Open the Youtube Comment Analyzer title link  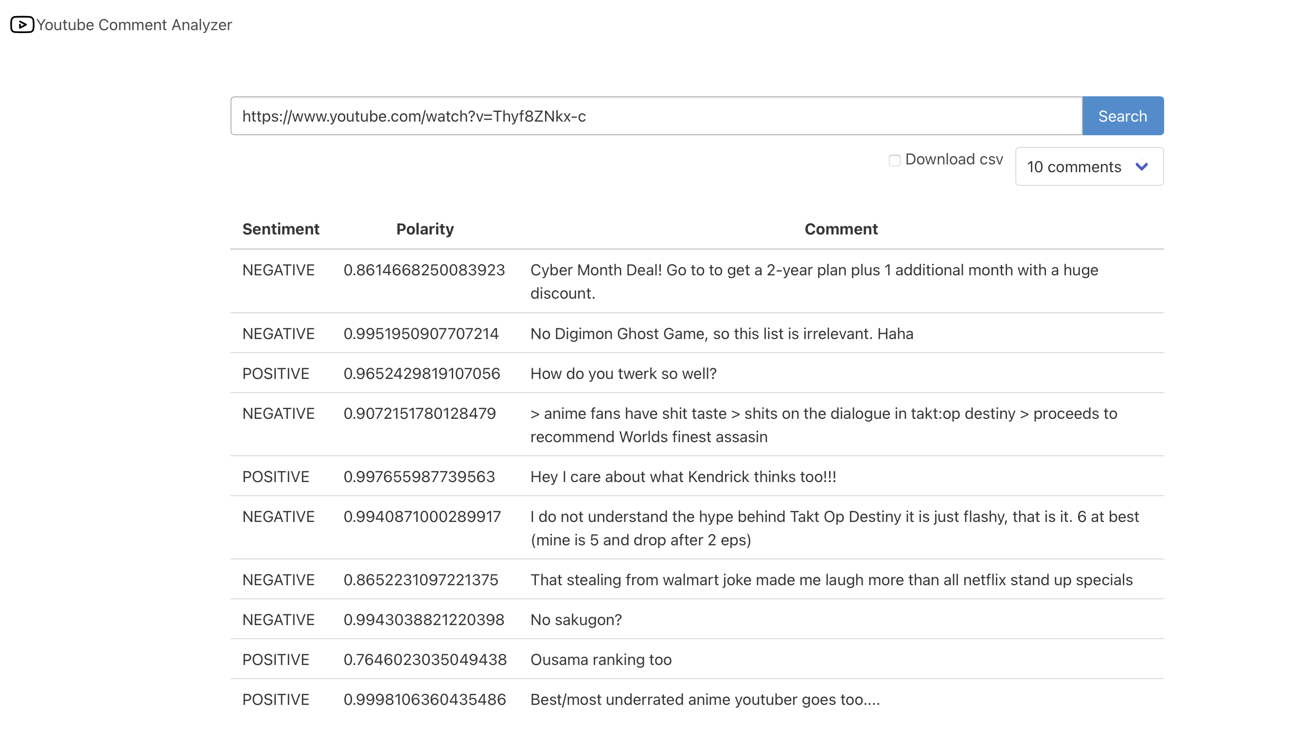(134, 24)
